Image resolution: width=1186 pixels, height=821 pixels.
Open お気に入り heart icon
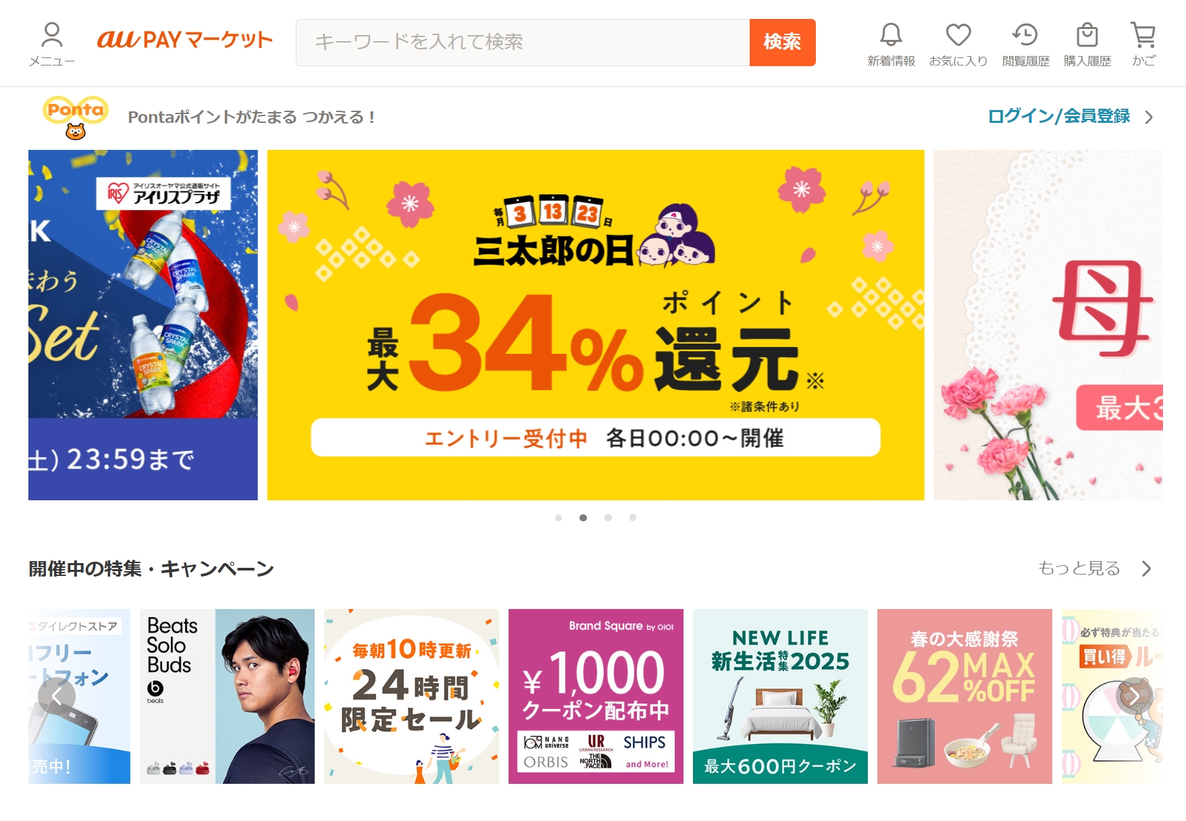pyautogui.click(x=958, y=34)
